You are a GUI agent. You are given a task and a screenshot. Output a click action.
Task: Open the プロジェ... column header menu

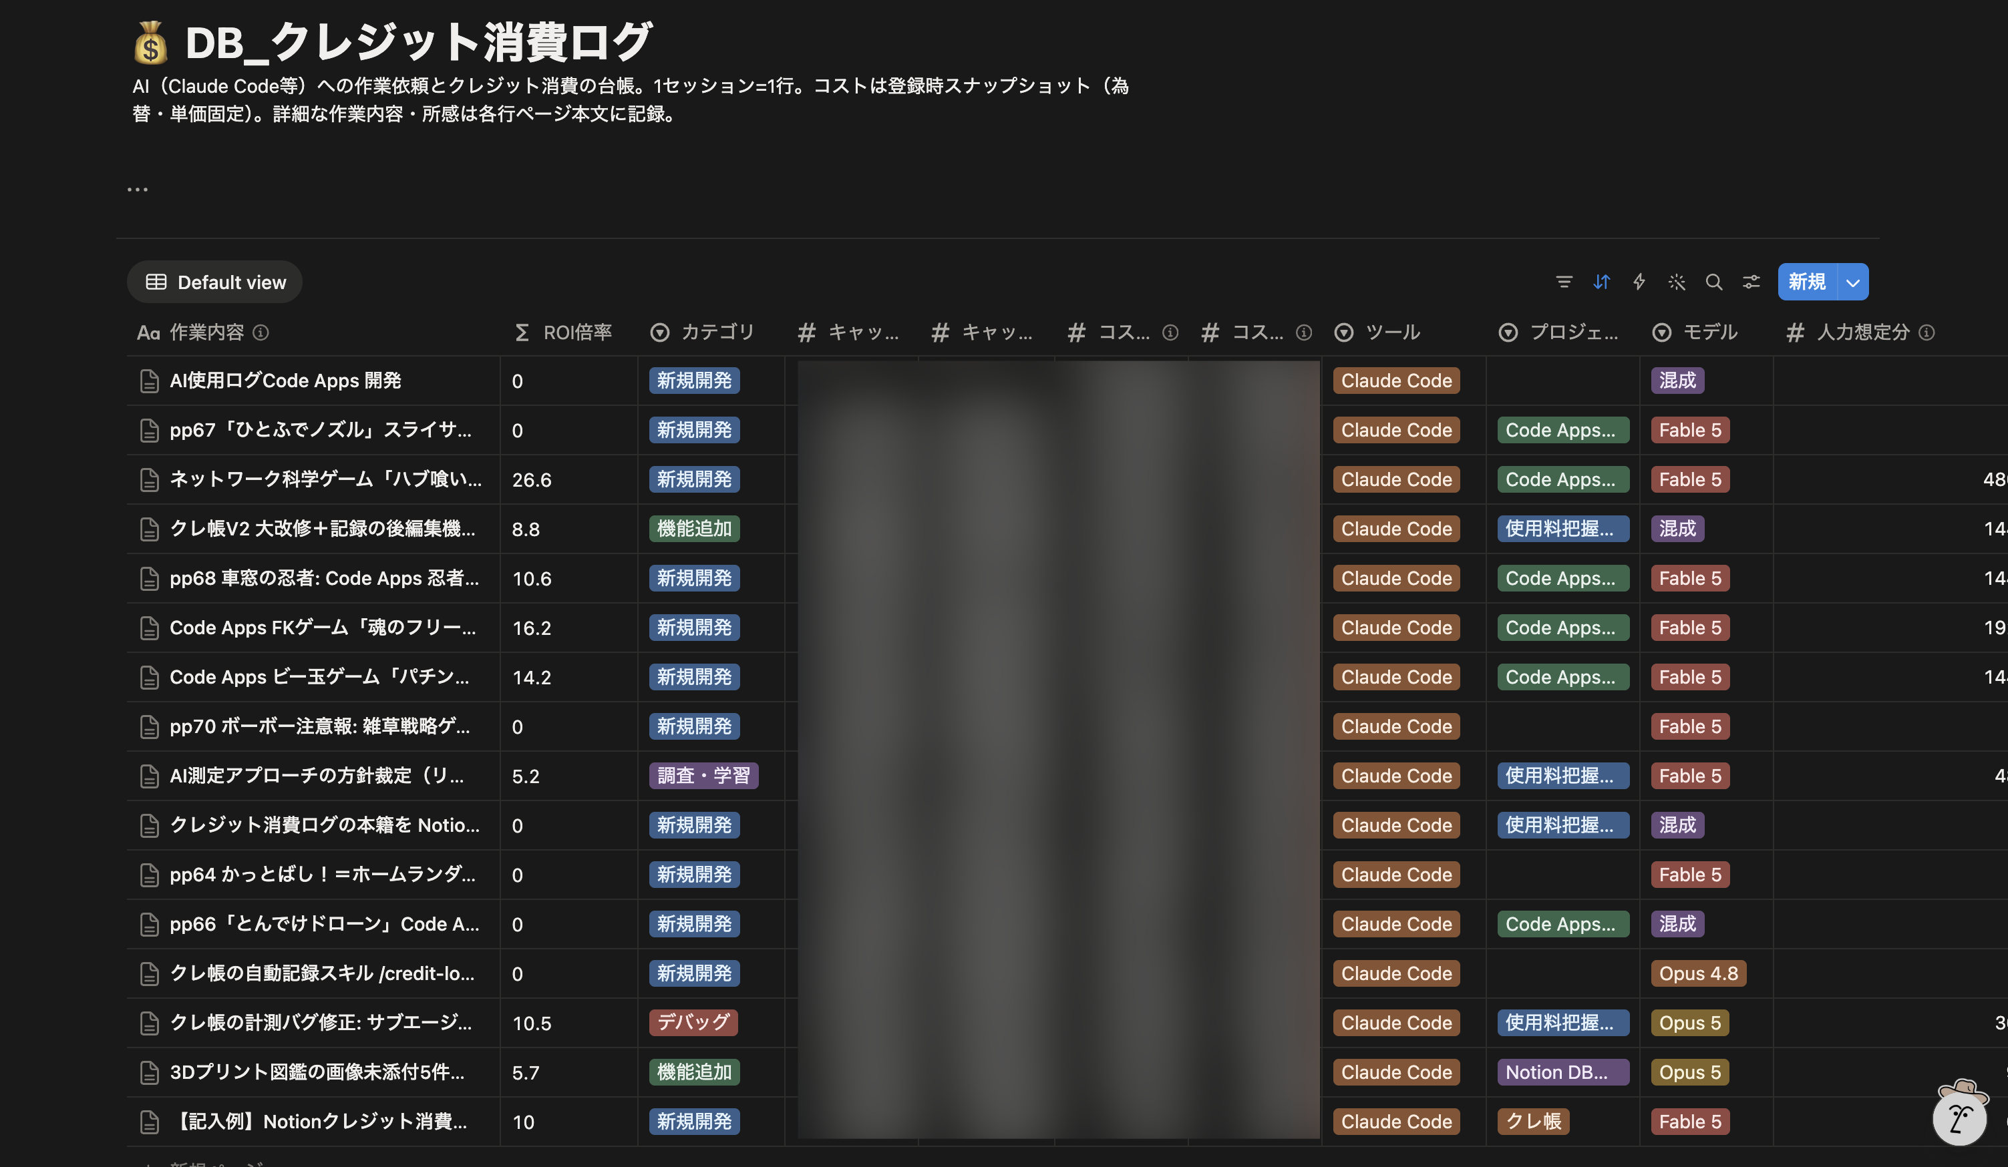(1563, 332)
